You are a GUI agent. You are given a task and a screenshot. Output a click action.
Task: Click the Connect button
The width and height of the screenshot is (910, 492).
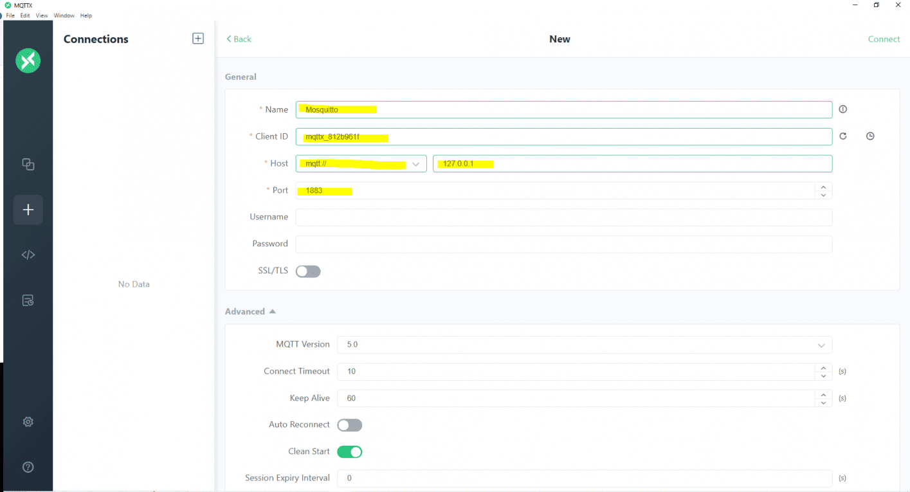point(884,39)
